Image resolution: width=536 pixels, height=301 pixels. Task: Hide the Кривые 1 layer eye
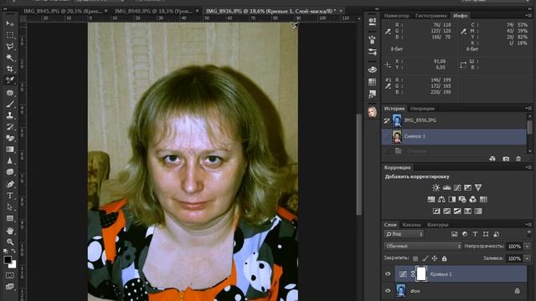coord(388,274)
